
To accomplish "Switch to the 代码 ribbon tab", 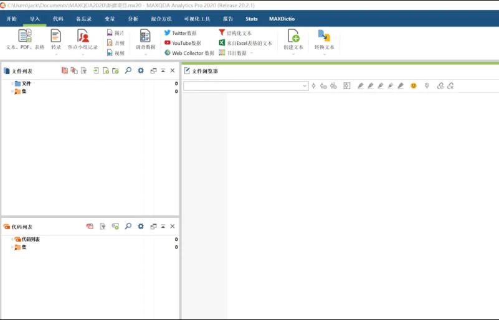I will [x=58, y=19].
